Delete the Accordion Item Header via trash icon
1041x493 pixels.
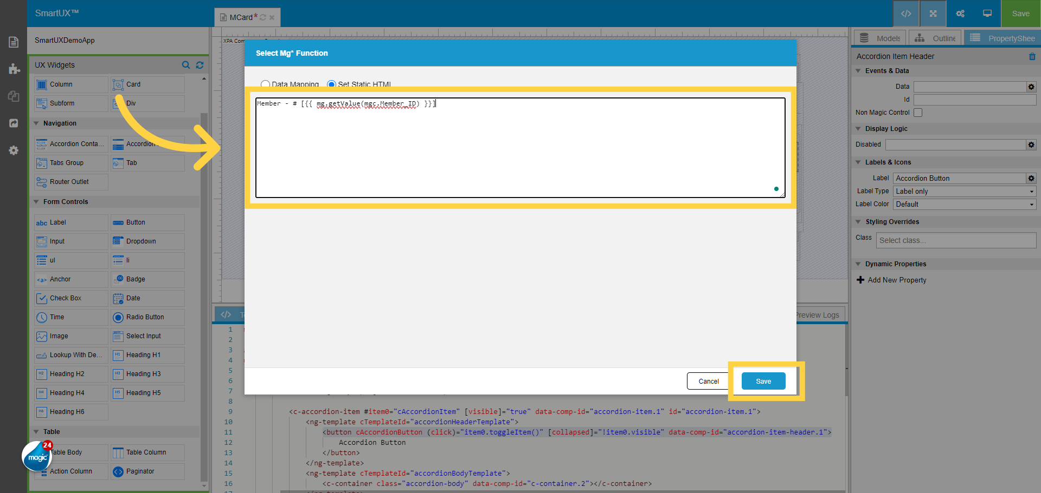click(x=1032, y=56)
